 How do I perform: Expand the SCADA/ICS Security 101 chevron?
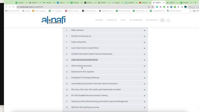pos(144,36)
